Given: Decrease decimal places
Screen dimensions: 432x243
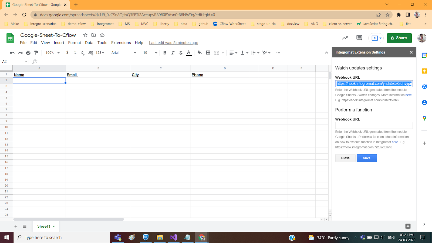Looking at the screenshot, I should [x=83, y=53].
